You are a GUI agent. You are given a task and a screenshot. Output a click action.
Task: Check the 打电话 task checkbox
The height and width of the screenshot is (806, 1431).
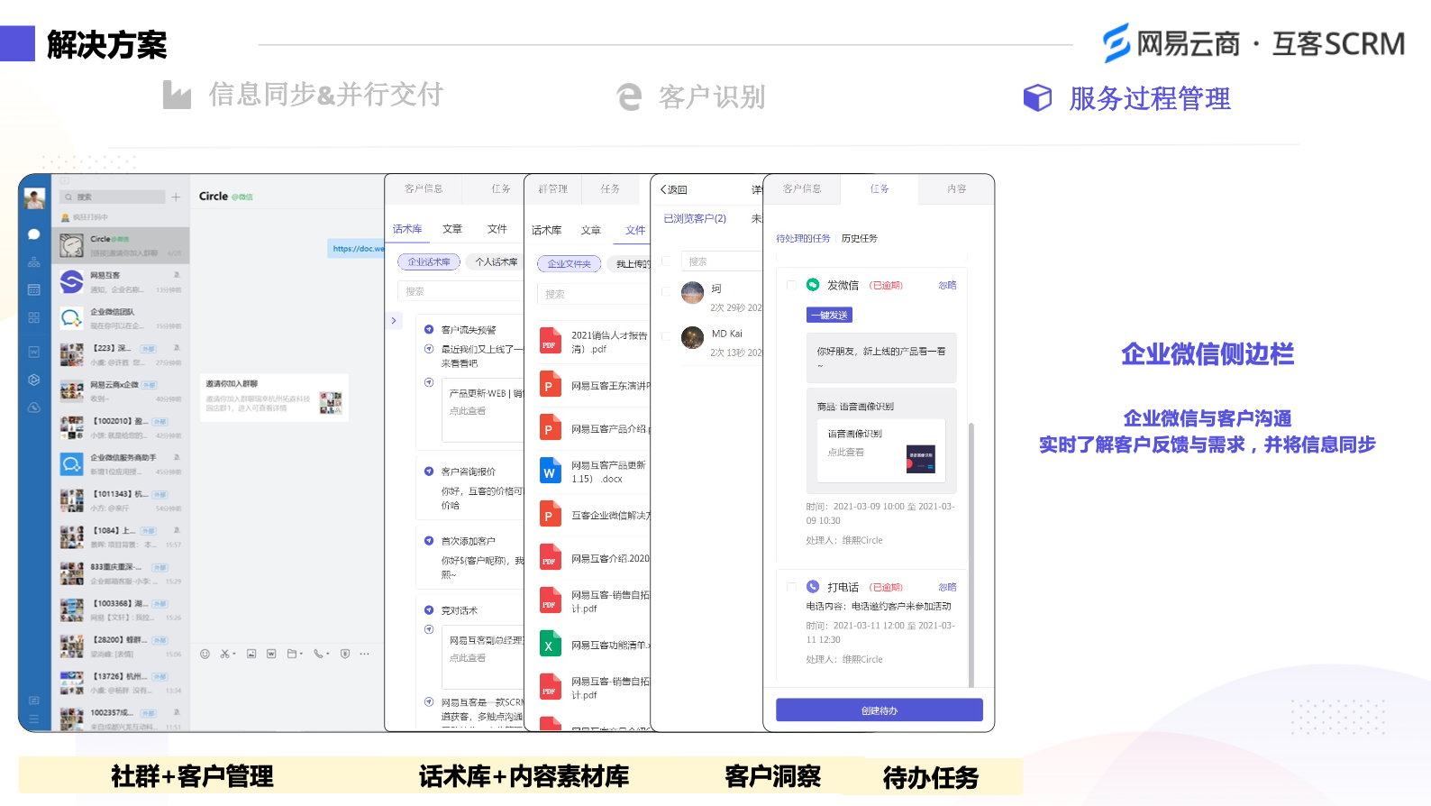(x=791, y=587)
